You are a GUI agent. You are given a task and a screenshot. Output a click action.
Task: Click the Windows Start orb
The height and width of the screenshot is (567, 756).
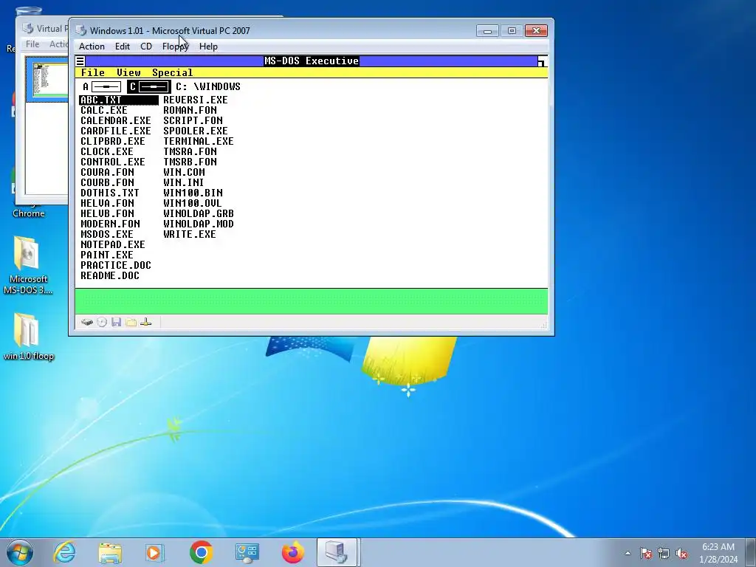(20, 552)
